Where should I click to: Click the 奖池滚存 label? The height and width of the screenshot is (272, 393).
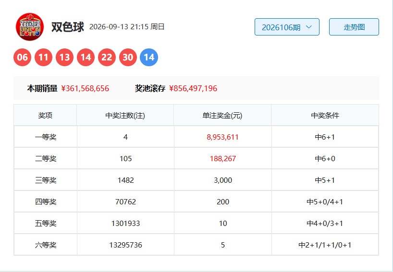point(150,88)
